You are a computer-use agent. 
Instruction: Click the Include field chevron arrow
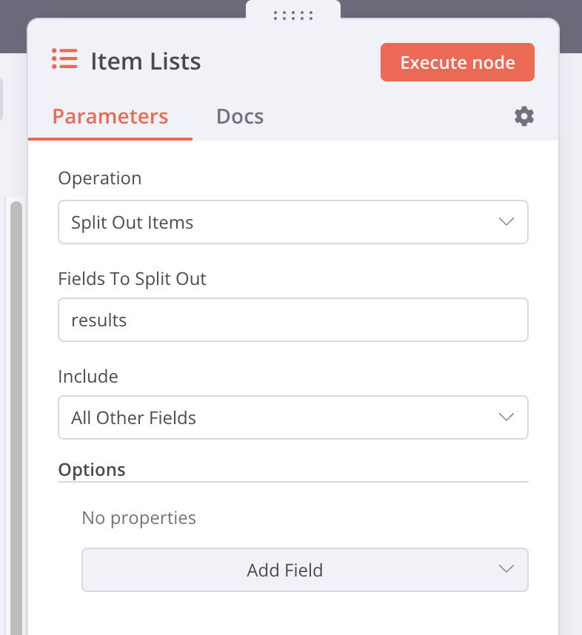click(506, 417)
